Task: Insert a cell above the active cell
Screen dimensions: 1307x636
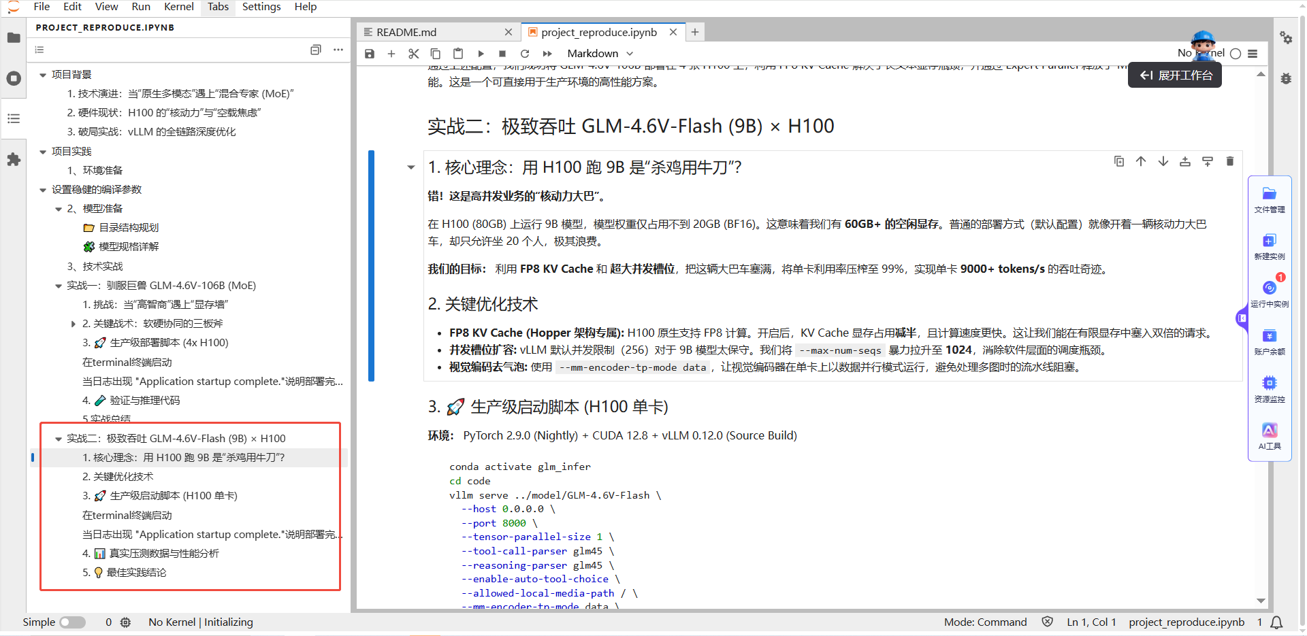Action: click(1185, 161)
